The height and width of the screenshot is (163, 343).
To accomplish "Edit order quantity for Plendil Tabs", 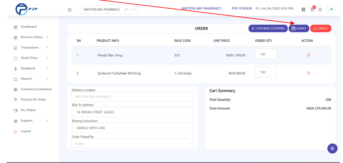I will tap(266, 54).
